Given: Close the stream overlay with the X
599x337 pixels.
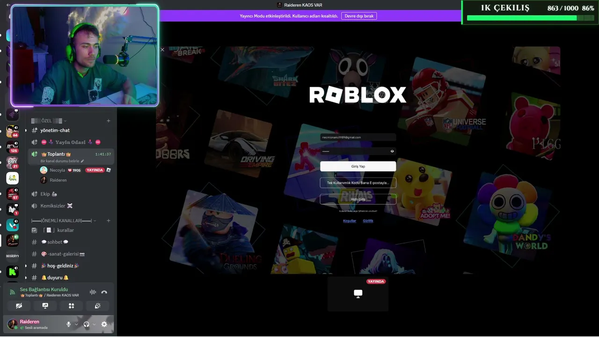Looking at the screenshot, I should [162, 50].
